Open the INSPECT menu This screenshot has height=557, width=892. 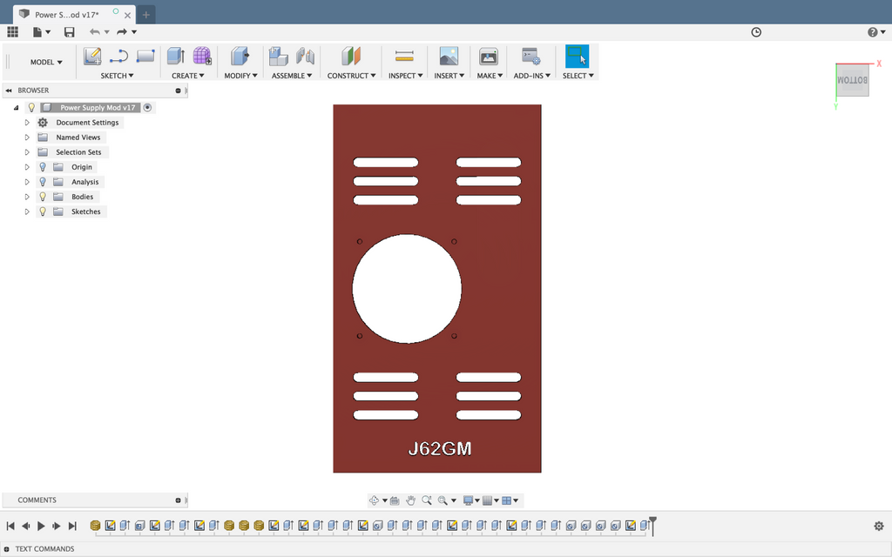[x=405, y=76]
